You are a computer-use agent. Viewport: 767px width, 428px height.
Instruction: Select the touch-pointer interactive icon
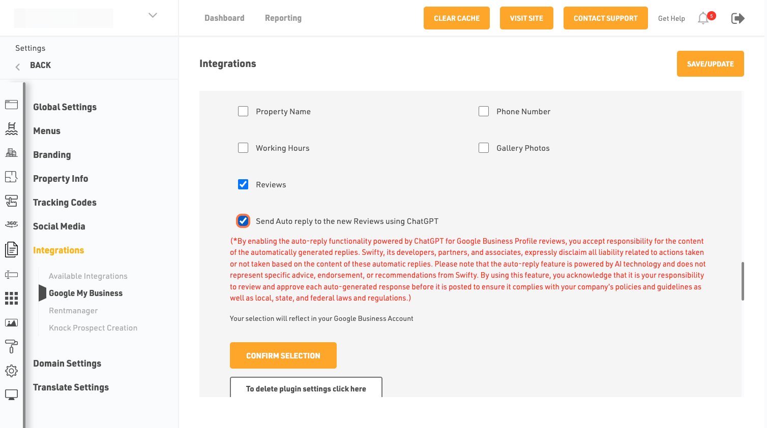[x=11, y=201]
